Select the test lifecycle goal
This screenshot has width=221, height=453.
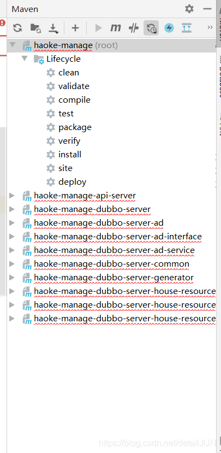coord(66,114)
